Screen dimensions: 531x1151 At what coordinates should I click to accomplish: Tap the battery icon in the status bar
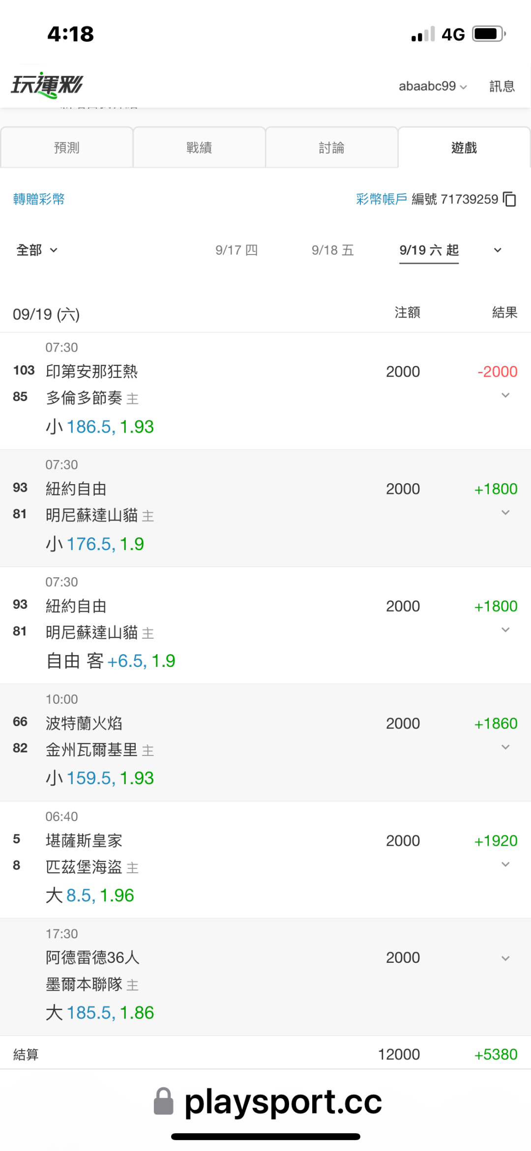(489, 34)
